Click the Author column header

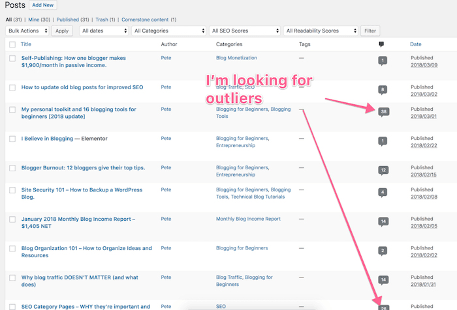(x=169, y=44)
